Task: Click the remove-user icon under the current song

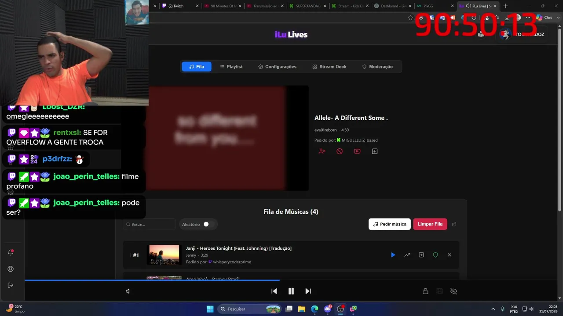Action: 322,151
